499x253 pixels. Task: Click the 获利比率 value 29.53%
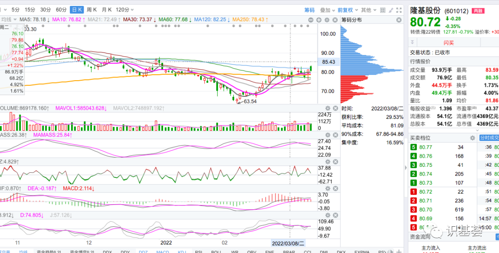tap(395, 117)
